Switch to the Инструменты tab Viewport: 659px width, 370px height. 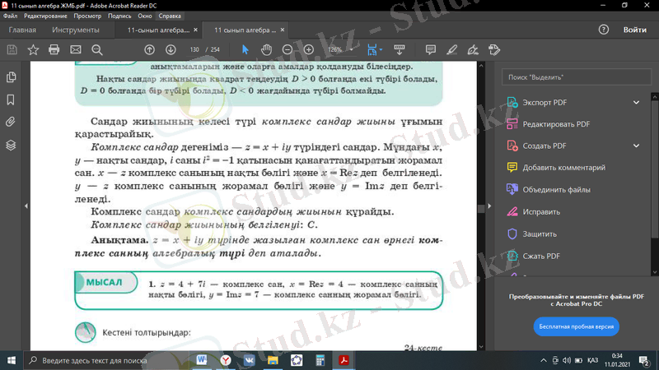pos(76,30)
